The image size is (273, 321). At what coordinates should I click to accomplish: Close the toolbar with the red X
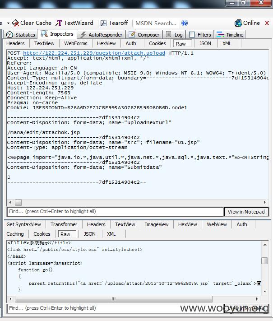click(x=267, y=23)
